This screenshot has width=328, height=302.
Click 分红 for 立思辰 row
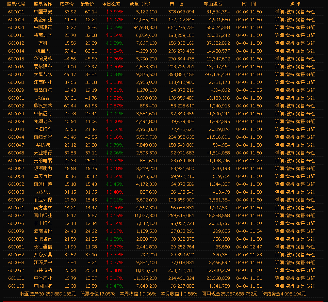[311, 192]
